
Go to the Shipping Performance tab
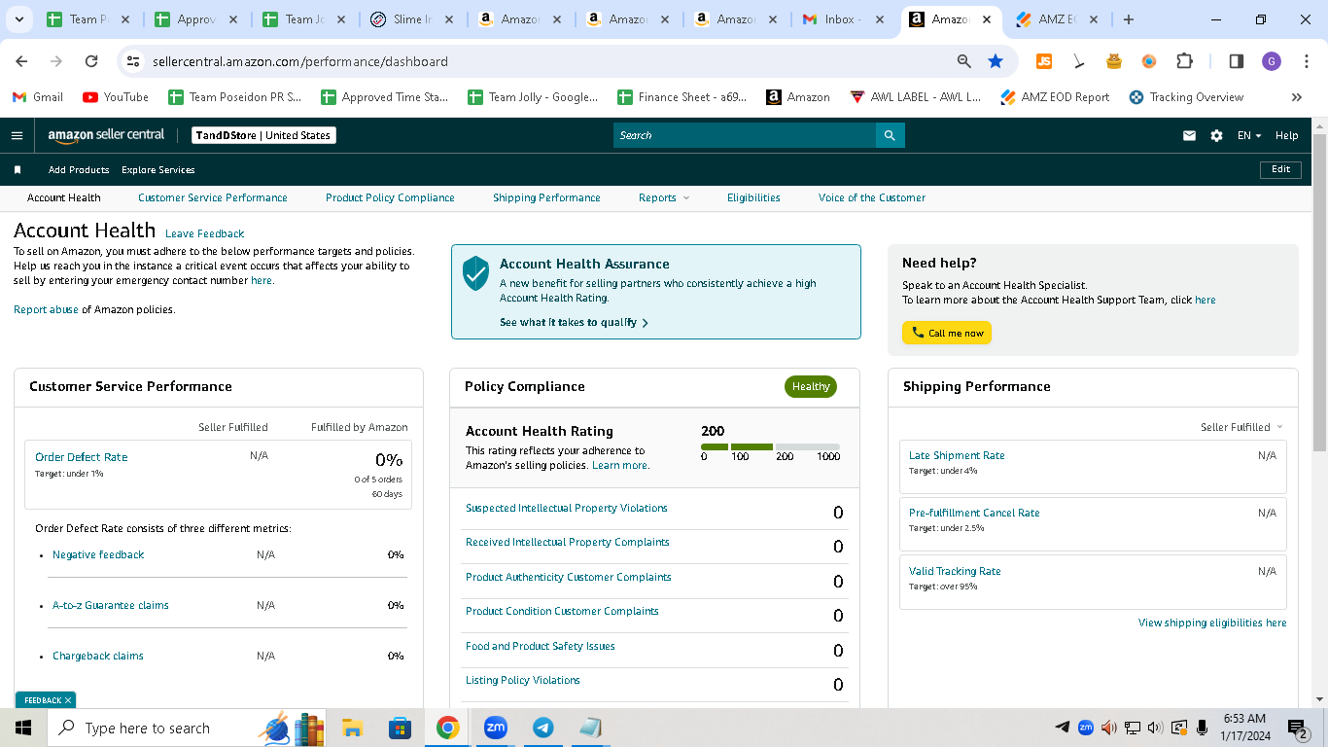pos(546,197)
